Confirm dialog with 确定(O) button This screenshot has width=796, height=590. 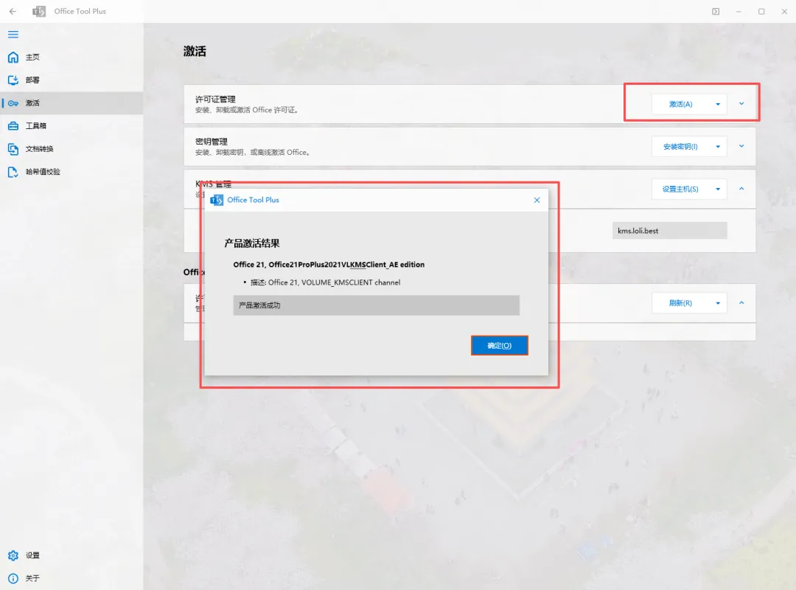click(x=500, y=346)
